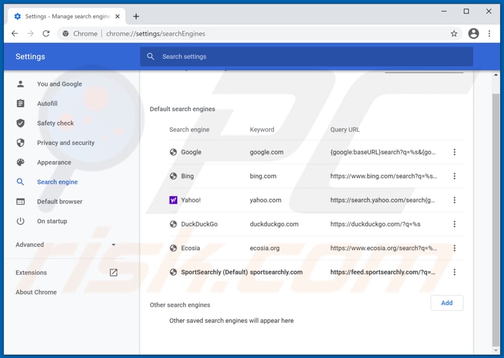Viewport: 504px width, 358px height.
Task: Click the purple Yahoo! favicon
Action: coord(174,200)
